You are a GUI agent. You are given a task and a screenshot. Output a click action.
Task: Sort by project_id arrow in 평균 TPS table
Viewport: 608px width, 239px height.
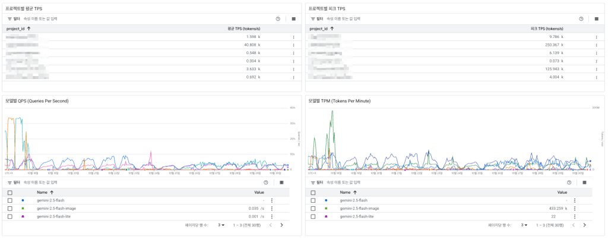click(29, 29)
